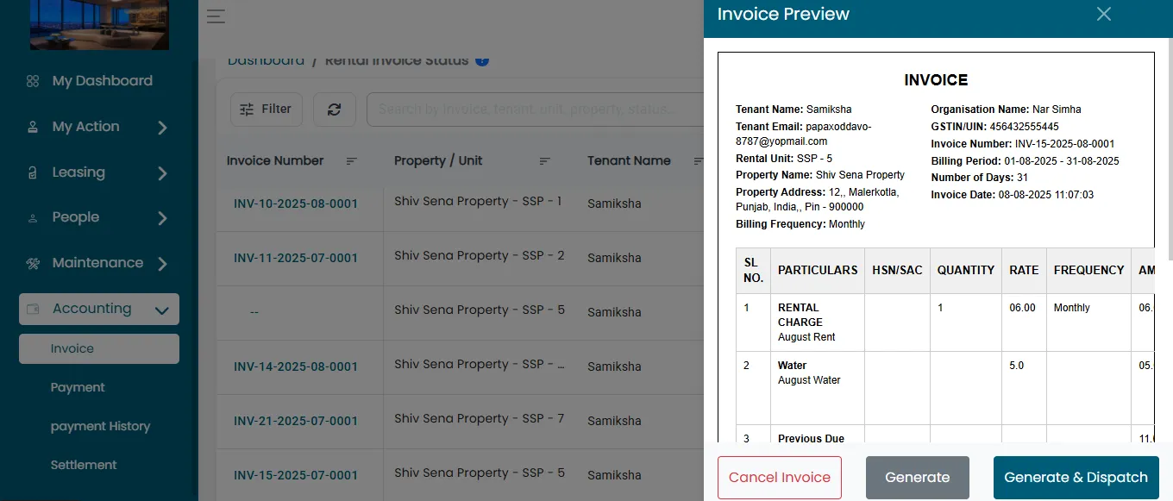
Task: Click the 'RENTAL CHARGE' particulars cell
Action: [x=818, y=323]
